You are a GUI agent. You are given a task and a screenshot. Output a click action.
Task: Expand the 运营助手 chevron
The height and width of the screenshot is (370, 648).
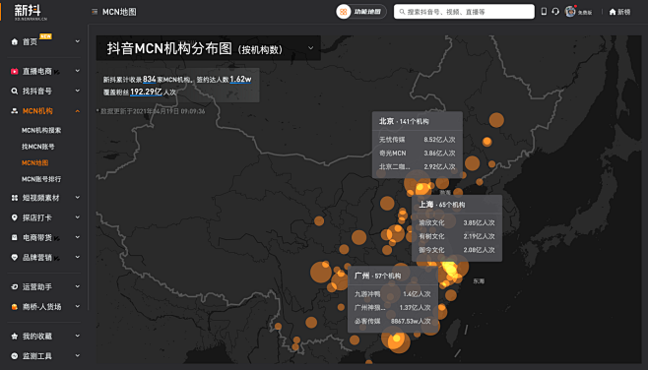(x=77, y=286)
